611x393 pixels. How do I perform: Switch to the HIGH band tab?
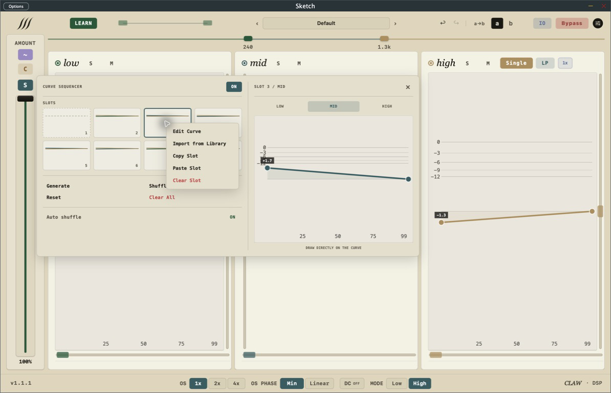[386, 106]
